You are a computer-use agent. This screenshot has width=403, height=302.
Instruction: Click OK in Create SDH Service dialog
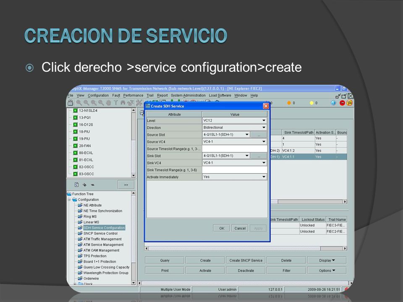[222, 228]
